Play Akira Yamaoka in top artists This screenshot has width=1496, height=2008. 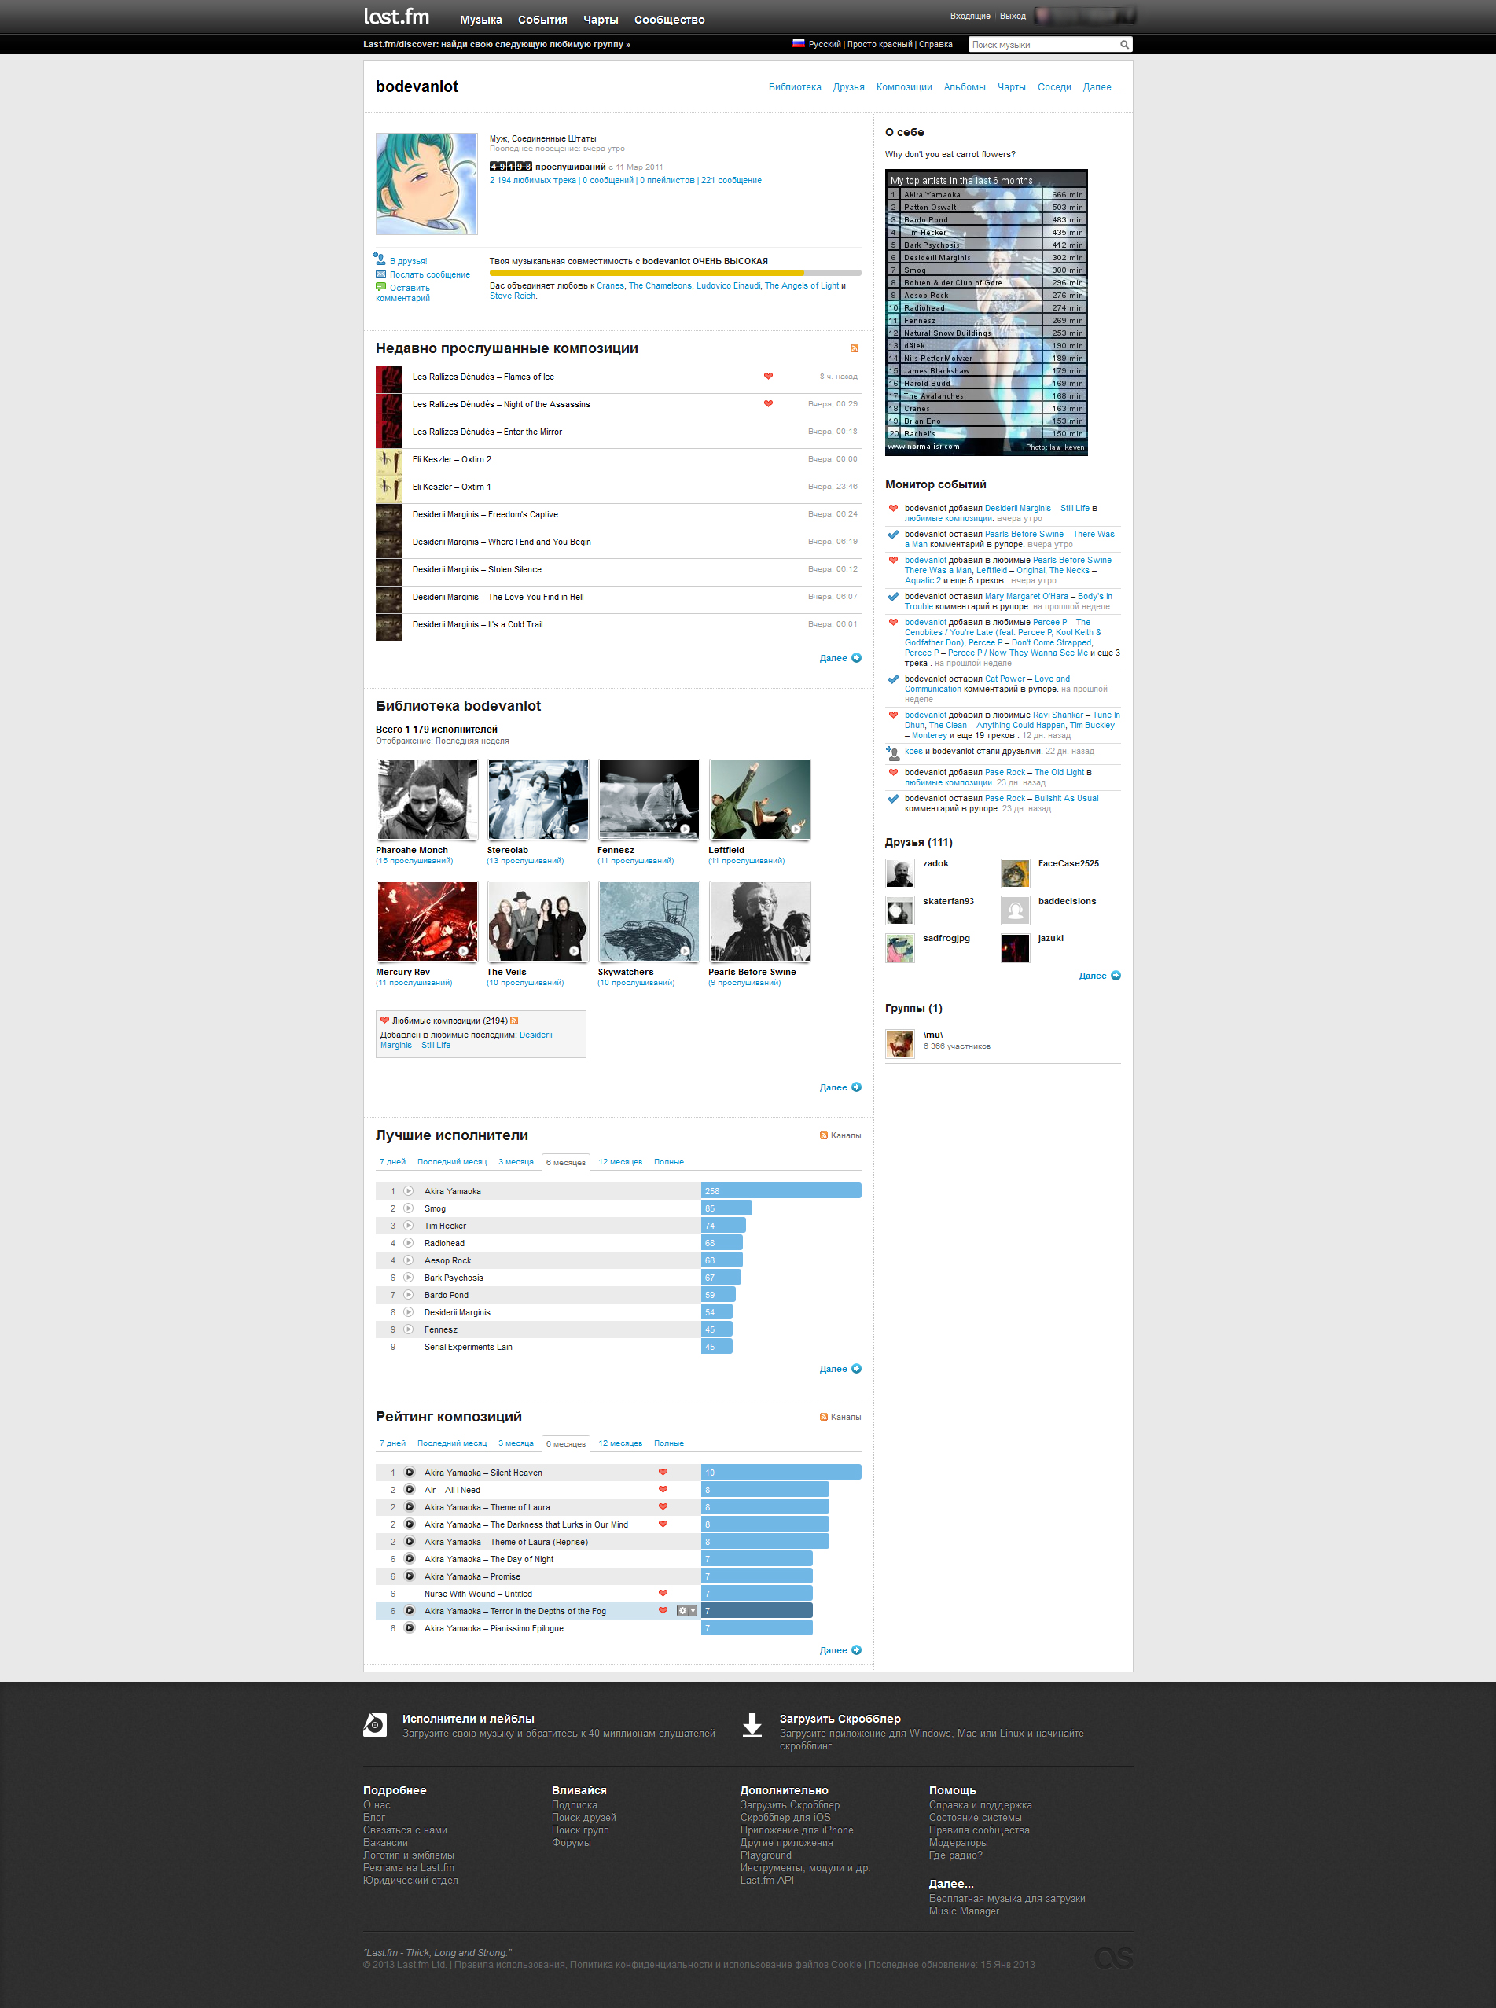409,1191
